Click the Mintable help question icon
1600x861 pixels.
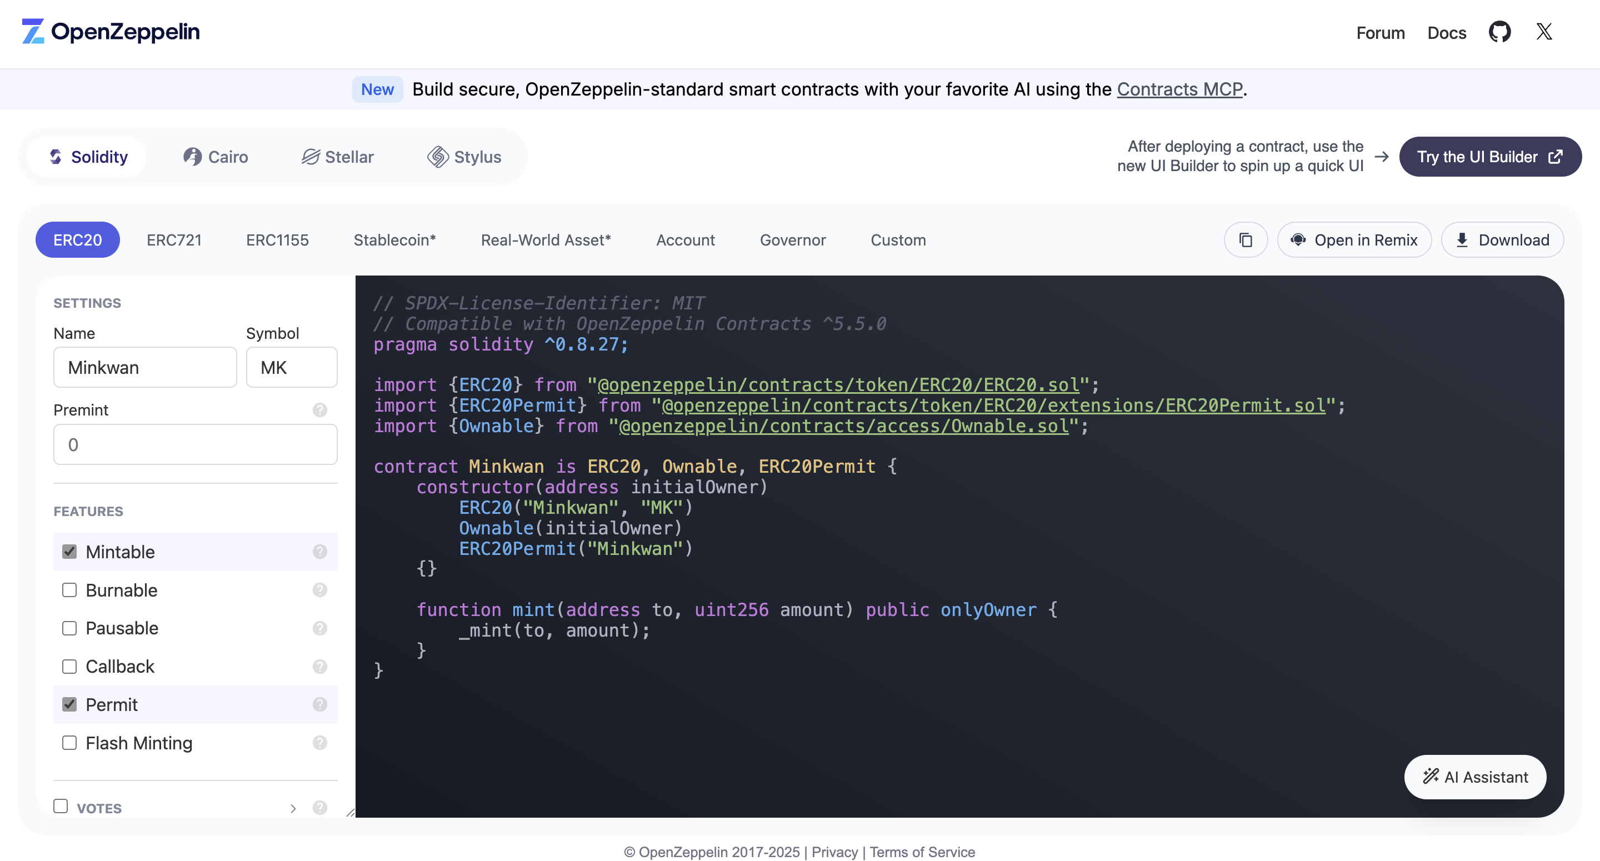pyautogui.click(x=320, y=552)
